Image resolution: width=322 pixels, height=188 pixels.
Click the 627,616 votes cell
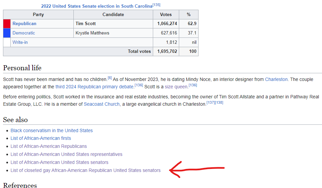[166, 33]
